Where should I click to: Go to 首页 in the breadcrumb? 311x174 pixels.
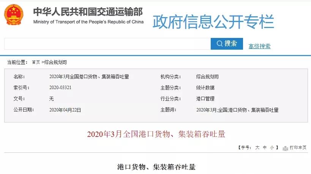coord(36,62)
